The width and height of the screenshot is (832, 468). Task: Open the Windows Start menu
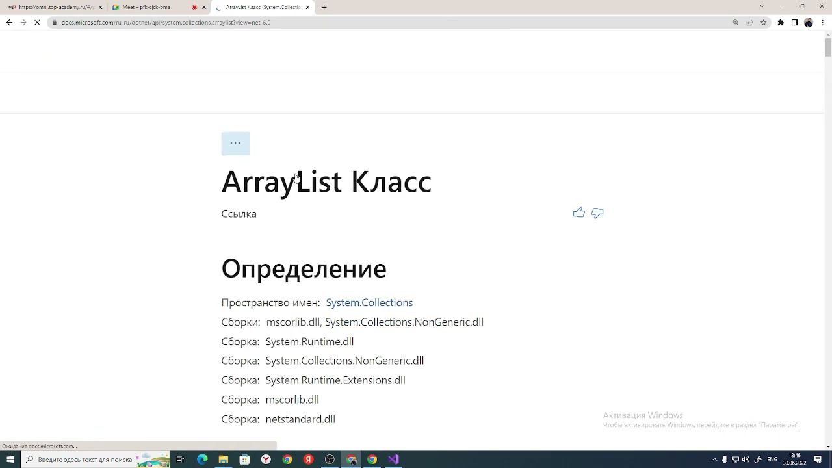point(10,460)
